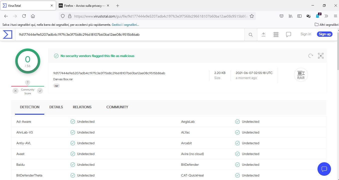Click the 0 / 56 detection score circle

click(x=28, y=61)
